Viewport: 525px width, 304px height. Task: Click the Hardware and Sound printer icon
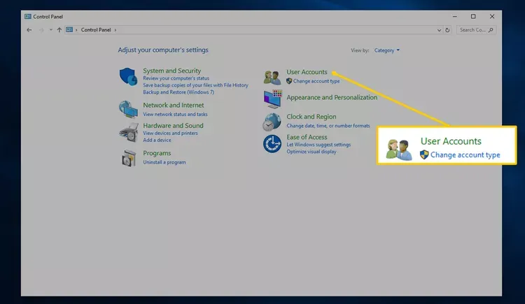[x=128, y=131]
